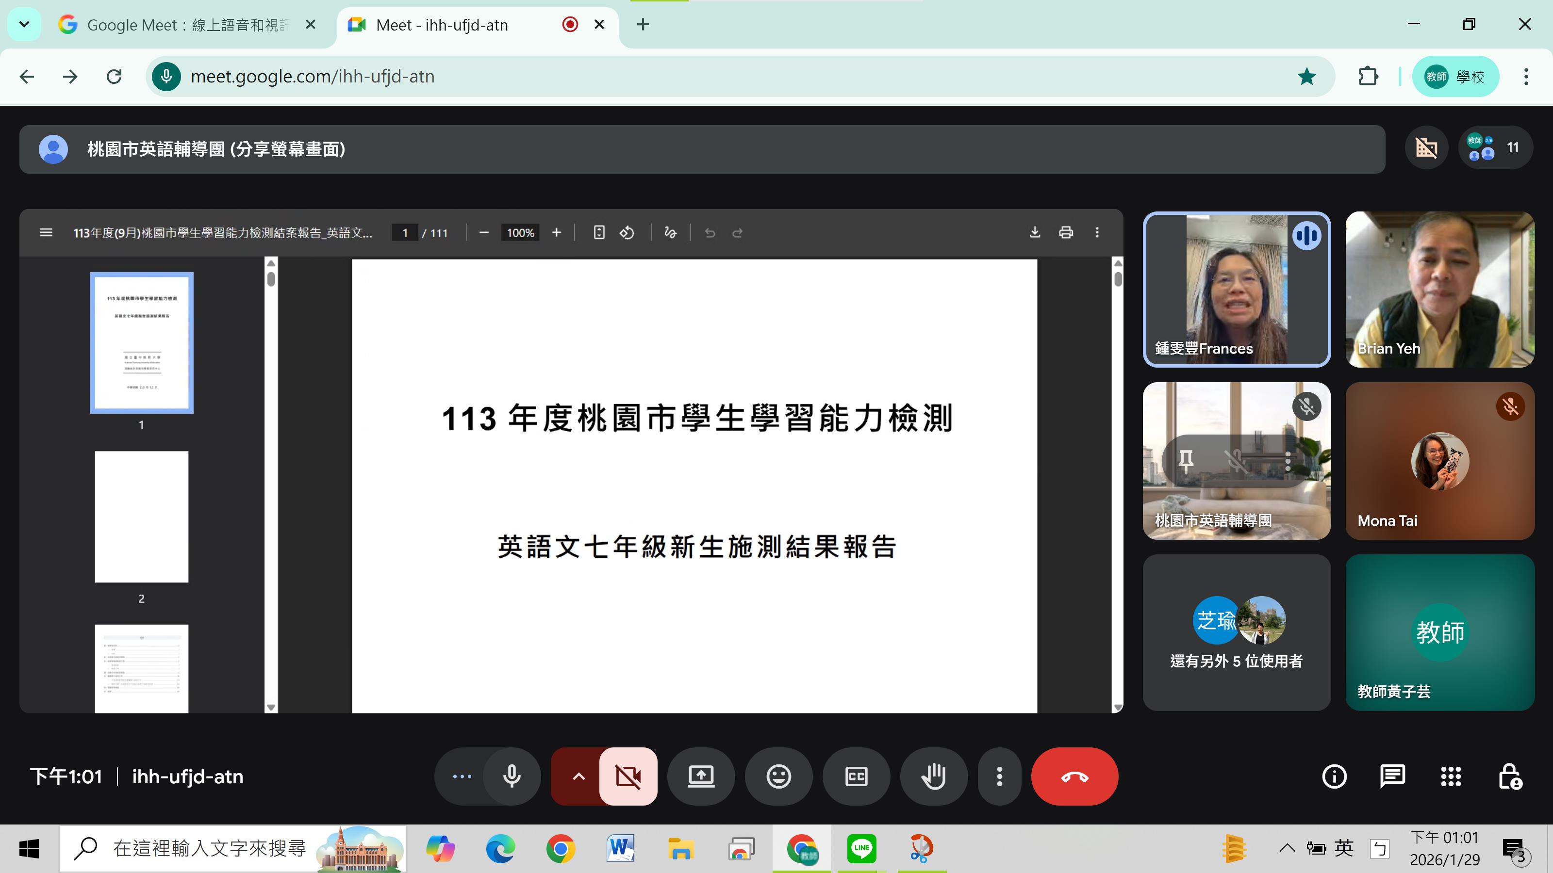Click the raise hand icon
Screen dimensions: 1553x873
coord(934,776)
